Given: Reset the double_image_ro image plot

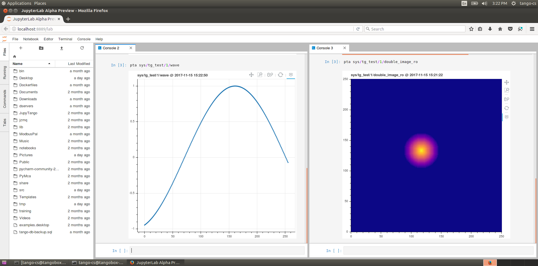Looking at the screenshot, I should click(507, 108).
